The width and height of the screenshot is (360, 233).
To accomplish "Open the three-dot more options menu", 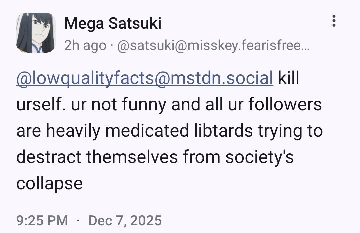I will coord(334,21).
